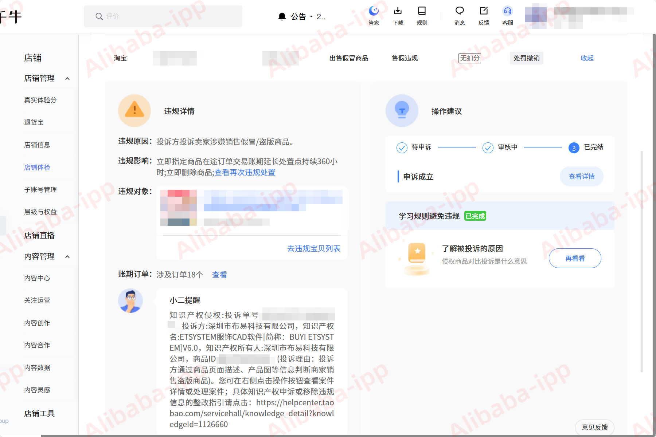
Task: Click the 已完结 step number 3
Action: click(x=574, y=148)
